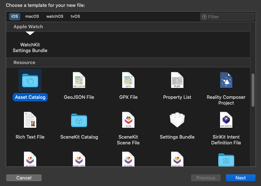Click the template list vertical scrollbar
The image size is (261, 186).
coord(253,90)
